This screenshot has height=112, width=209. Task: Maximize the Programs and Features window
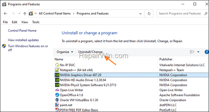(x=195, y=4)
